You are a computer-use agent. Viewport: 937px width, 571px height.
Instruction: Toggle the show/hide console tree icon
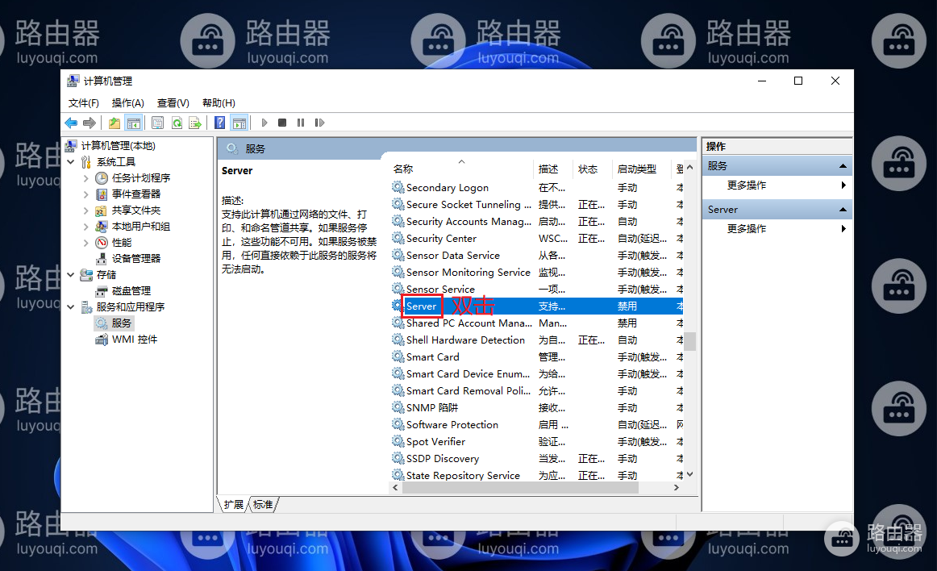click(x=134, y=123)
